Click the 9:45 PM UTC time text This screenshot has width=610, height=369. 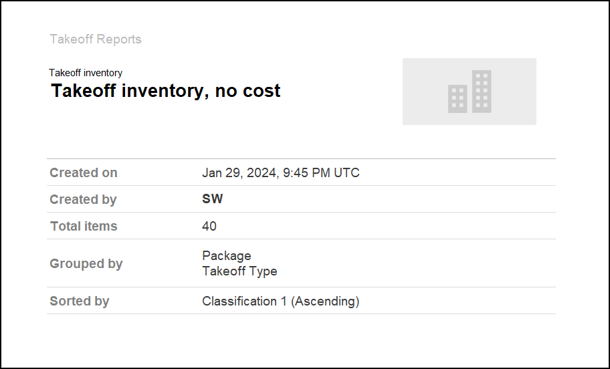pos(321,172)
